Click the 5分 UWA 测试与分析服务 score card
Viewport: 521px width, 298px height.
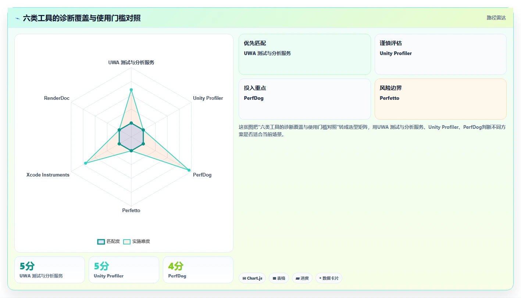pyautogui.click(x=50, y=270)
